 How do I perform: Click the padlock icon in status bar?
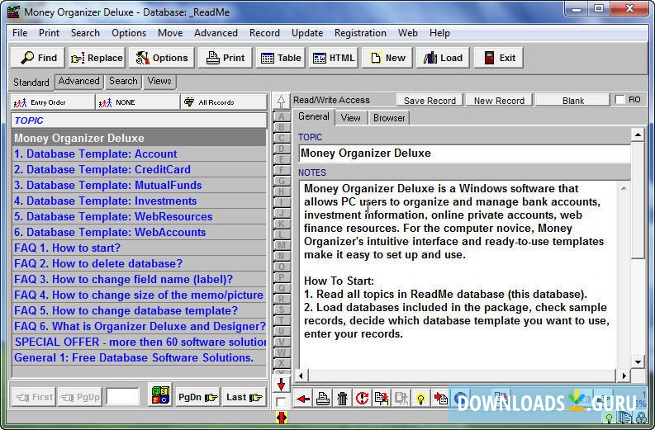tap(641, 417)
